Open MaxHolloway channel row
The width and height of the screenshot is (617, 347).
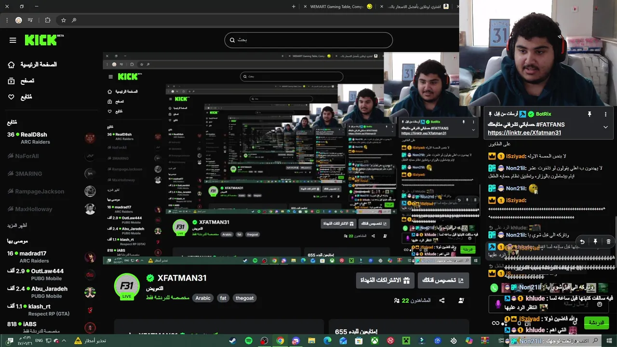51,209
